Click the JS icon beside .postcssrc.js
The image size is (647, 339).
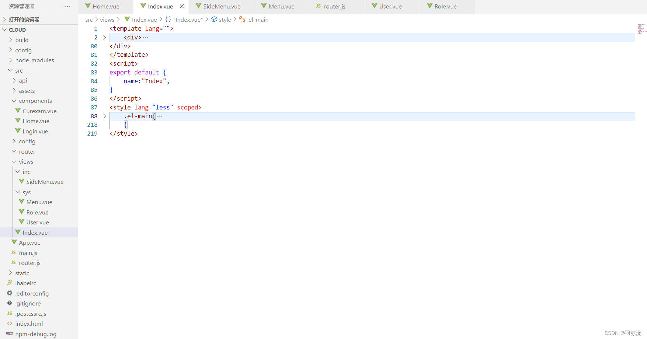9,314
